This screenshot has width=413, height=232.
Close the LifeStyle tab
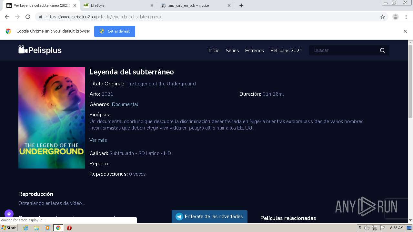tap(152, 5)
